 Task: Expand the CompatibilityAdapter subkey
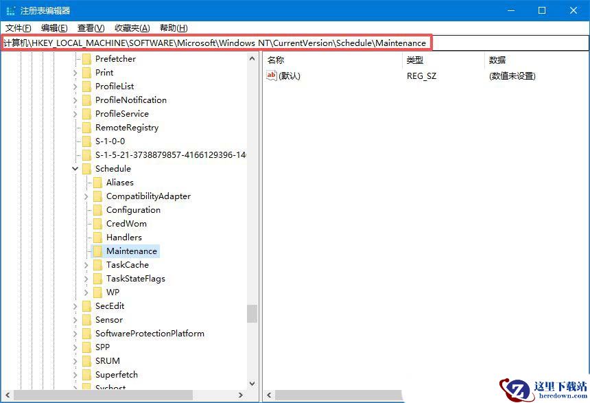(86, 196)
